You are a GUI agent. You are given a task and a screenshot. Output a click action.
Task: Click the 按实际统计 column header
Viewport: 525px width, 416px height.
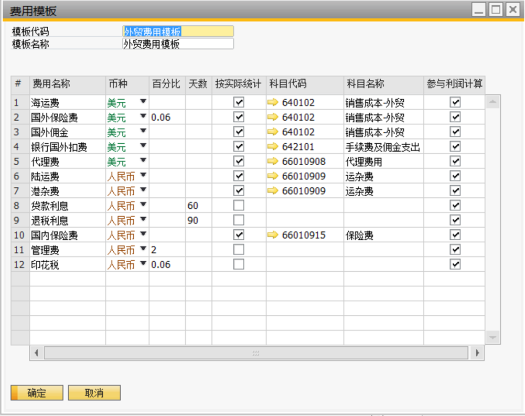tap(239, 84)
